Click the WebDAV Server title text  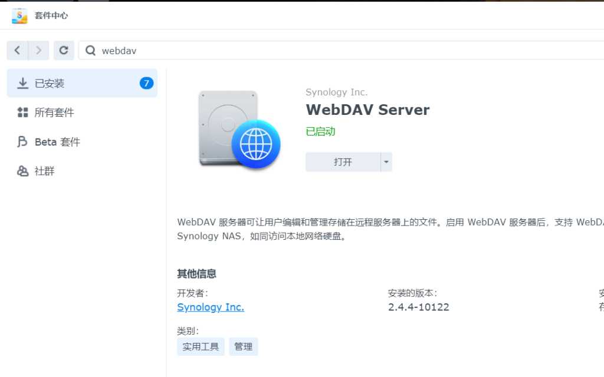coord(367,110)
